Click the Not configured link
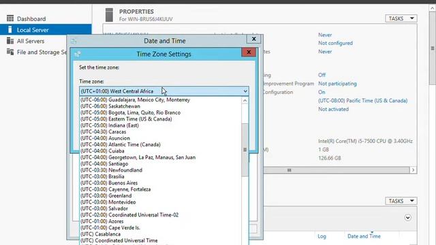 click(x=335, y=43)
